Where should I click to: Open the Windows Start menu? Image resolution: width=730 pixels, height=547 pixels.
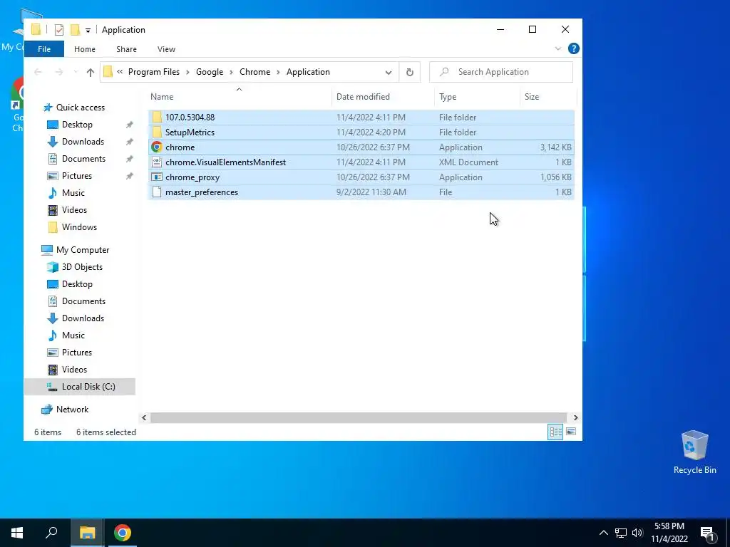pos(17,533)
